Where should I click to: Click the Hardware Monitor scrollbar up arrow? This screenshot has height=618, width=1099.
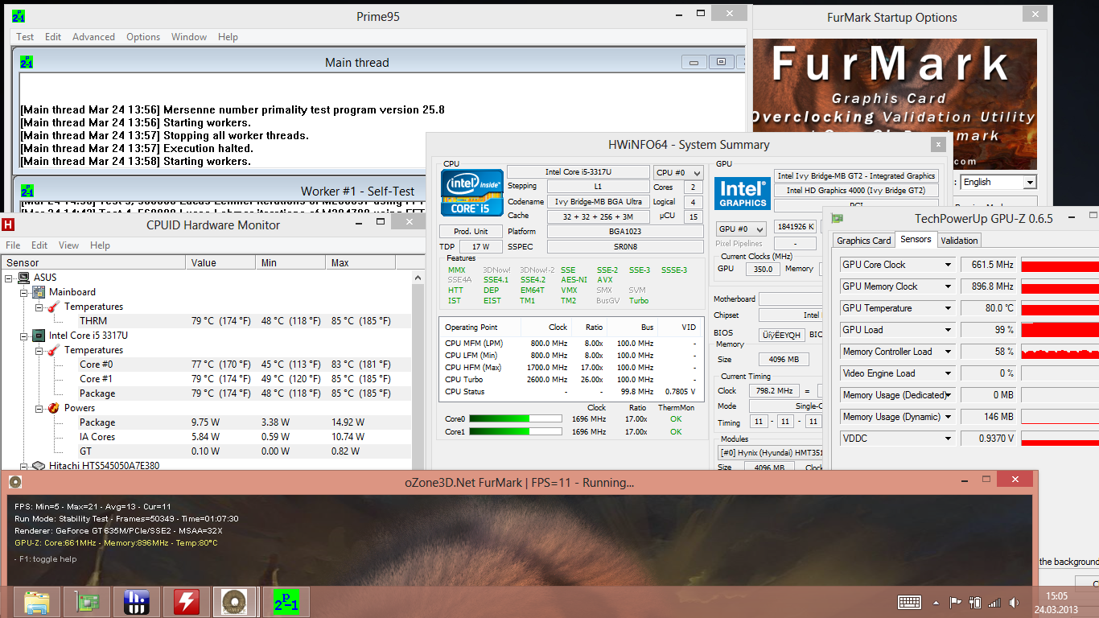point(418,278)
